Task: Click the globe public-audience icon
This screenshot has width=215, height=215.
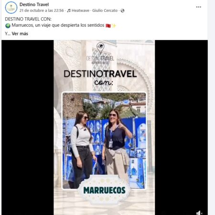Action: (122, 11)
